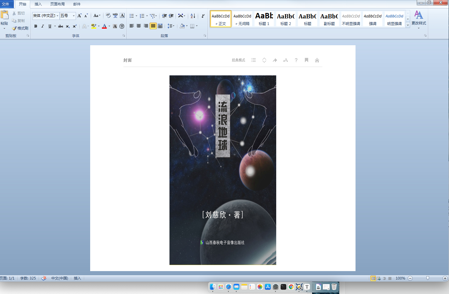The width and height of the screenshot is (449, 294).
Task: Toggle Underline formatting
Action: point(50,26)
